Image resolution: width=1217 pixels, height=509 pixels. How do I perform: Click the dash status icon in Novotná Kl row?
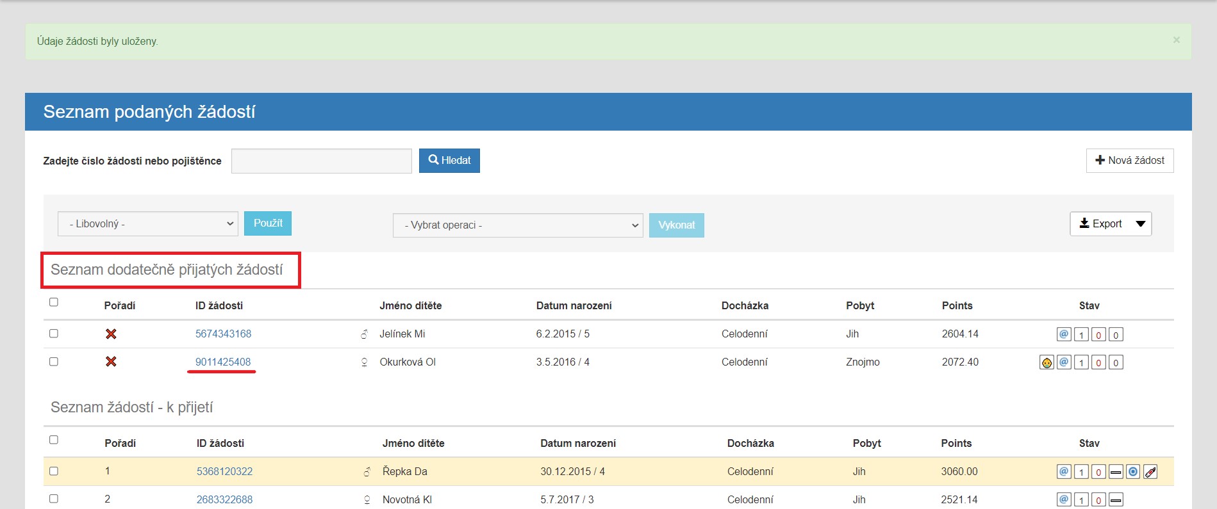[x=1116, y=499]
